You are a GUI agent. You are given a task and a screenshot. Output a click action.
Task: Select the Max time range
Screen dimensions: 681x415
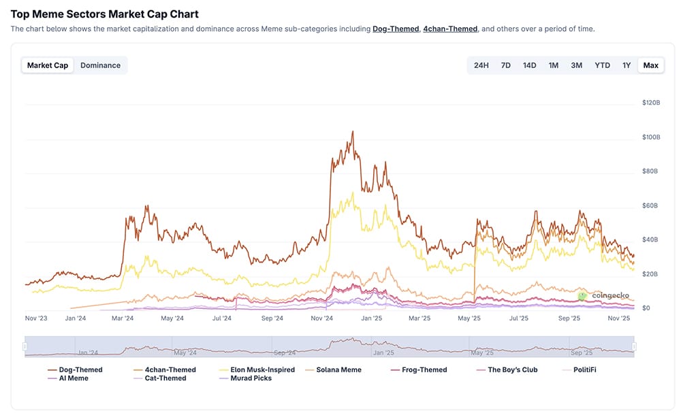pyautogui.click(x=650, y=65)
